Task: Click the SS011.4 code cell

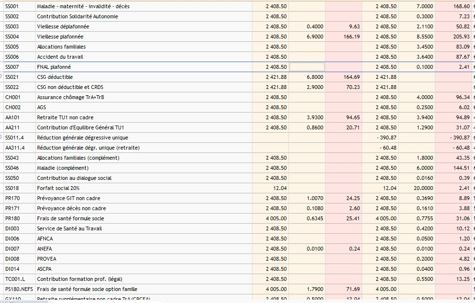Action: [x=19, y=138]
